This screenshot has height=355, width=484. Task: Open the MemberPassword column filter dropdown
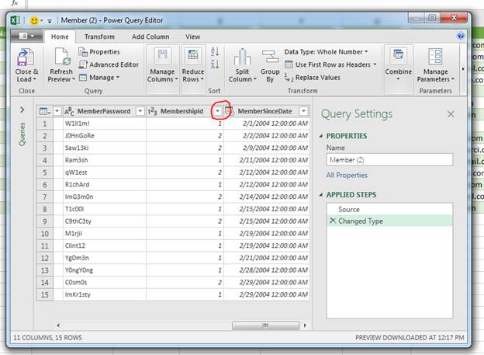(x=140, y=111)
